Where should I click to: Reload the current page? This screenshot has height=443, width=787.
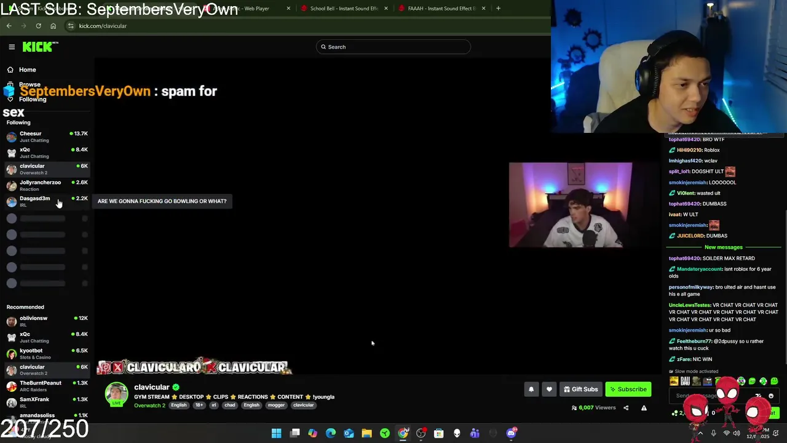coord(38,26)
